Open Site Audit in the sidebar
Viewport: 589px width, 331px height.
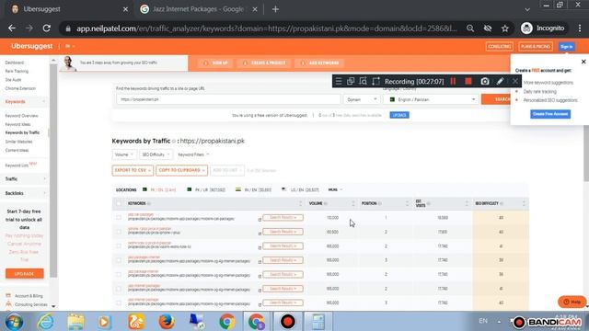tap(13, 80)
